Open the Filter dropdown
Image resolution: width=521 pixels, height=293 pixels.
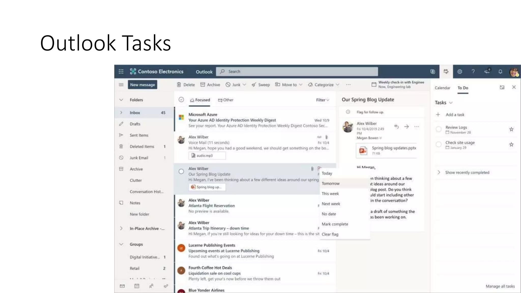pyautogui.click(x=323, y=100)
